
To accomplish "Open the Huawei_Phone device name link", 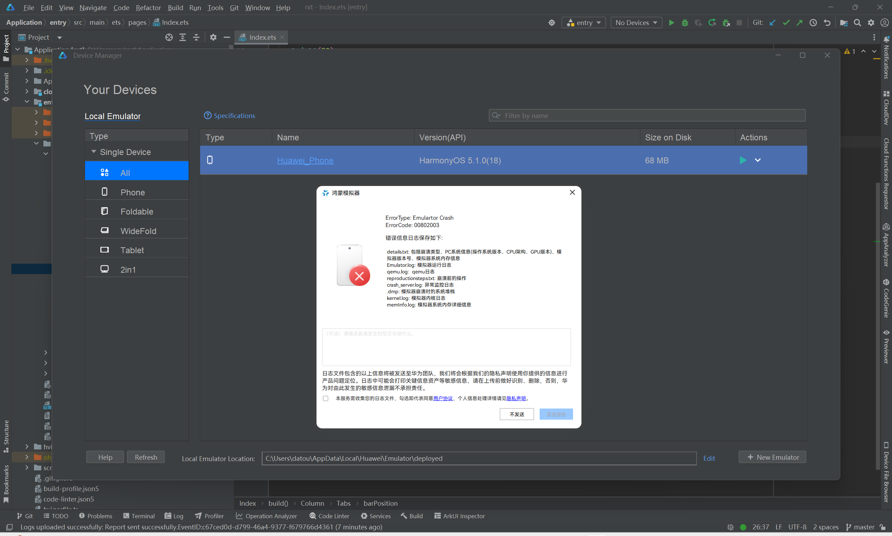I will pos(305,160).
